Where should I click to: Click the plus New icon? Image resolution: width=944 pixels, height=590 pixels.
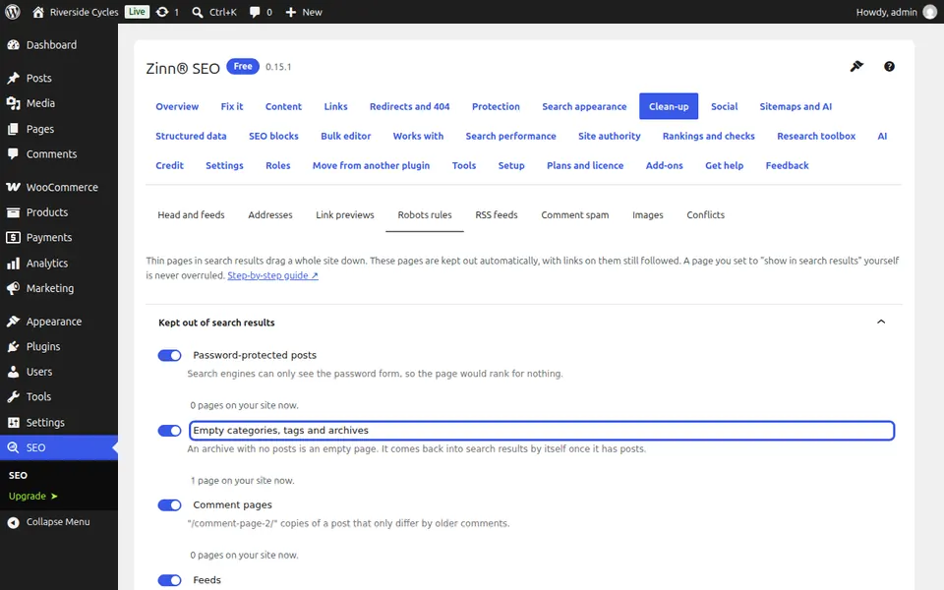tap(291, 12)
